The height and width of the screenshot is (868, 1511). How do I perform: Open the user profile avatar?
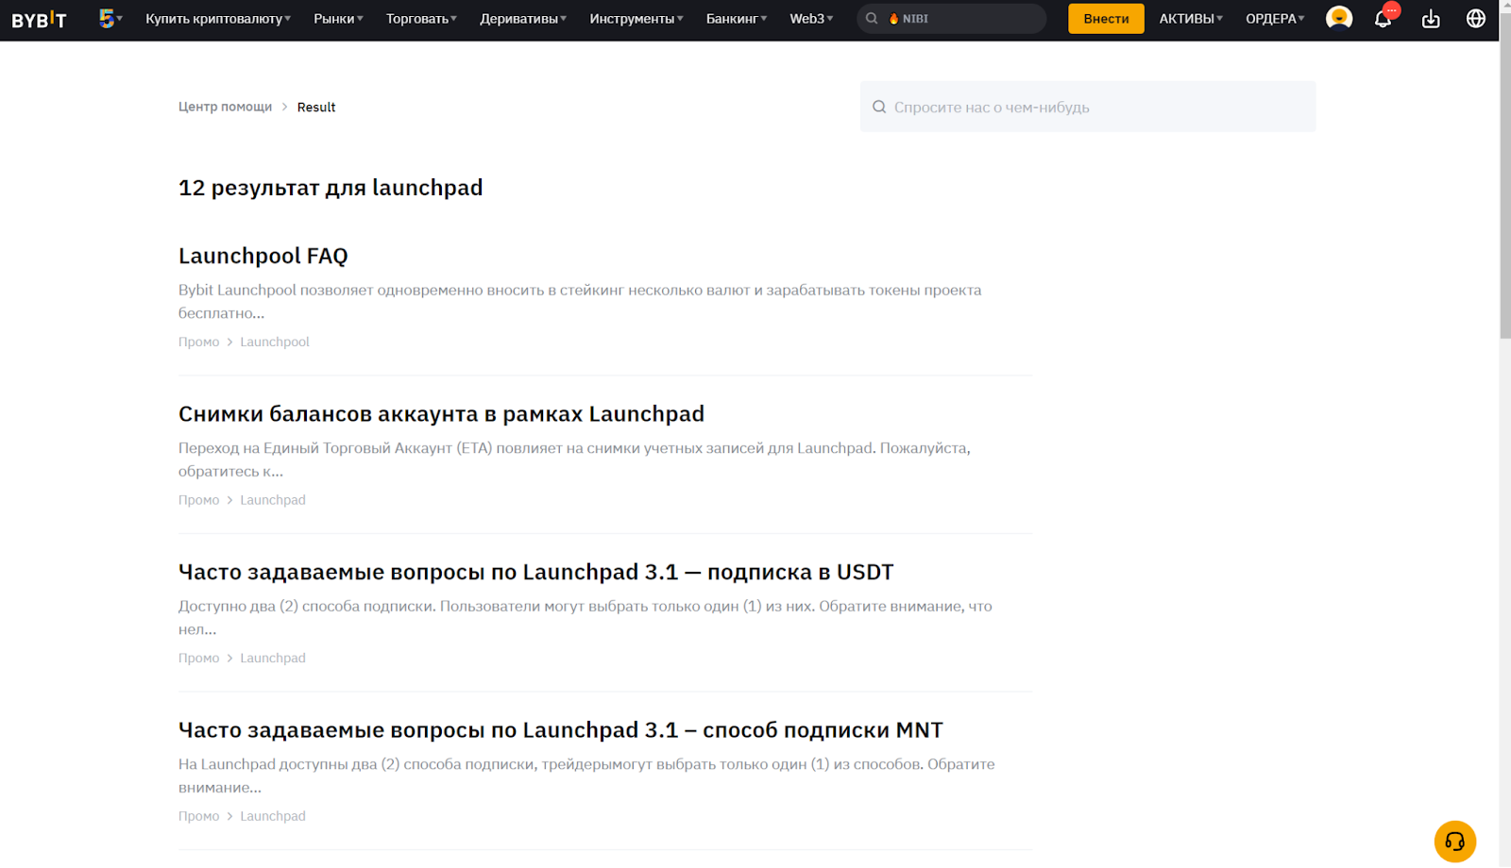point(1338,18)
